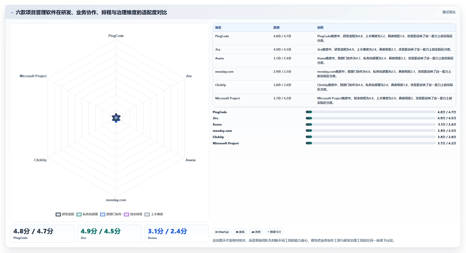Click ClickUp in the table's dimension column
Image resolution: width=466 pixels, height=253 pixels.
click(221, 85)
